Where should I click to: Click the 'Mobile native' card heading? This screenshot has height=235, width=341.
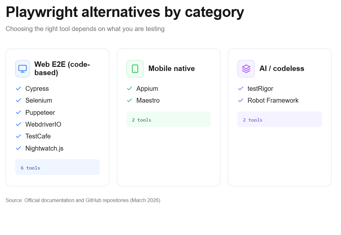pos(171,68)
